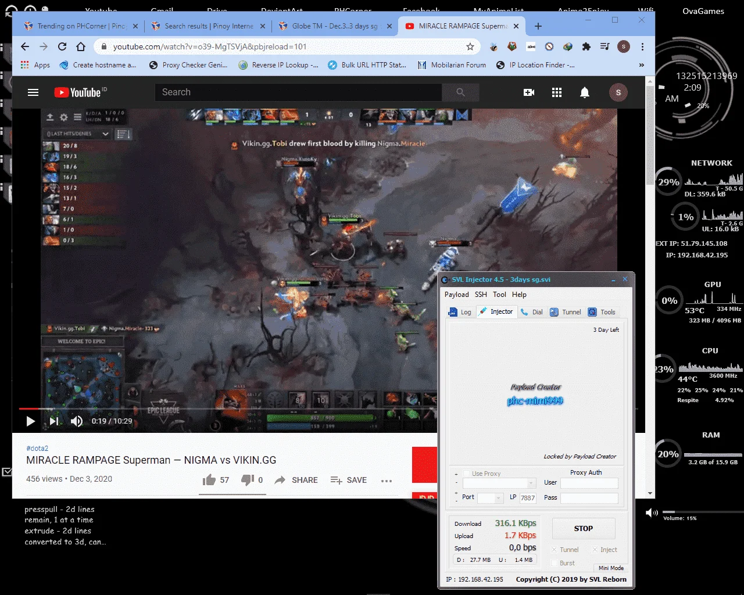Dislike the video with thumbs down
Viewport: 744px width, 595px height.
click(252, 480)
